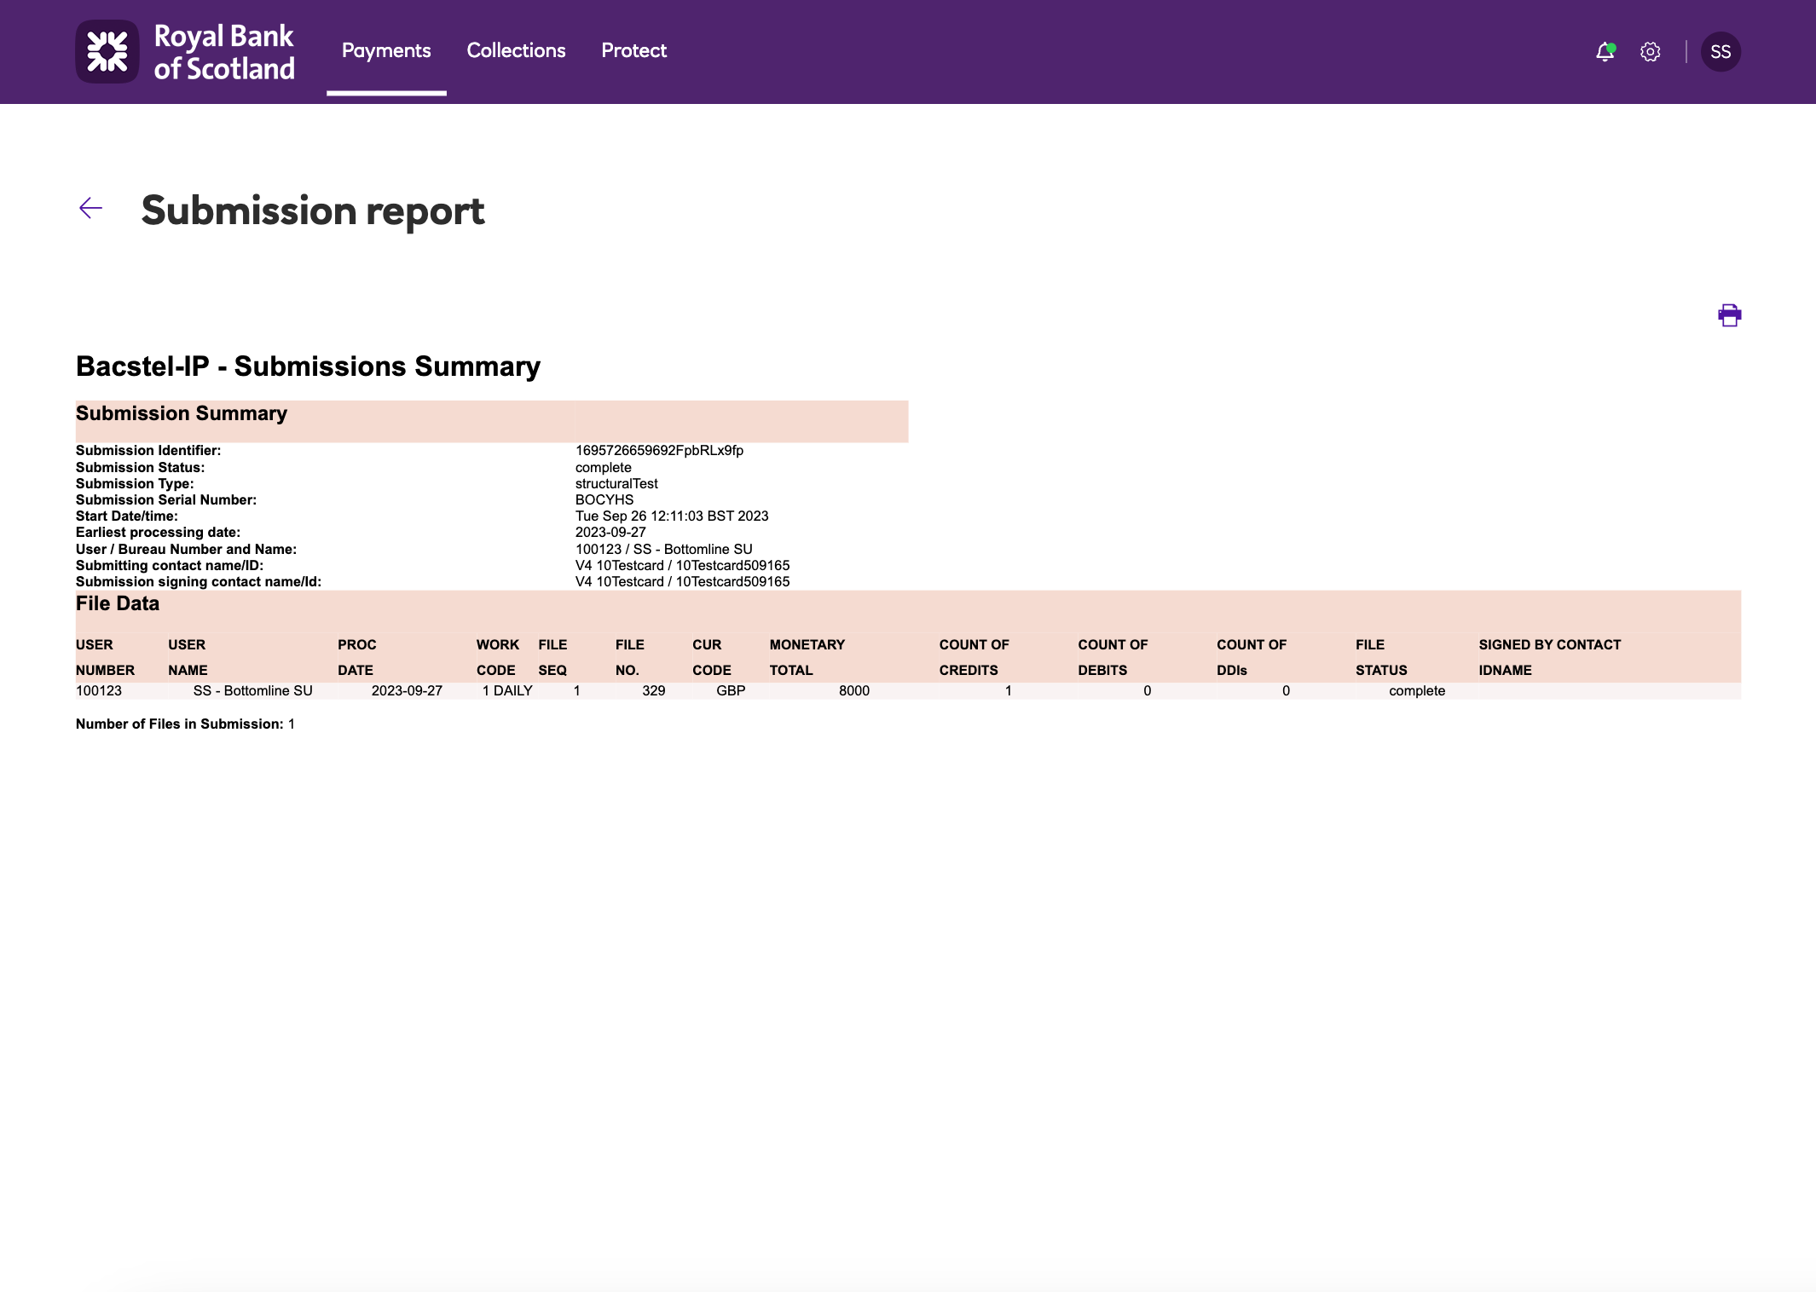Click the COUNT OF DEBITS column header
1816x1292 pixels.
[1113, 657]
